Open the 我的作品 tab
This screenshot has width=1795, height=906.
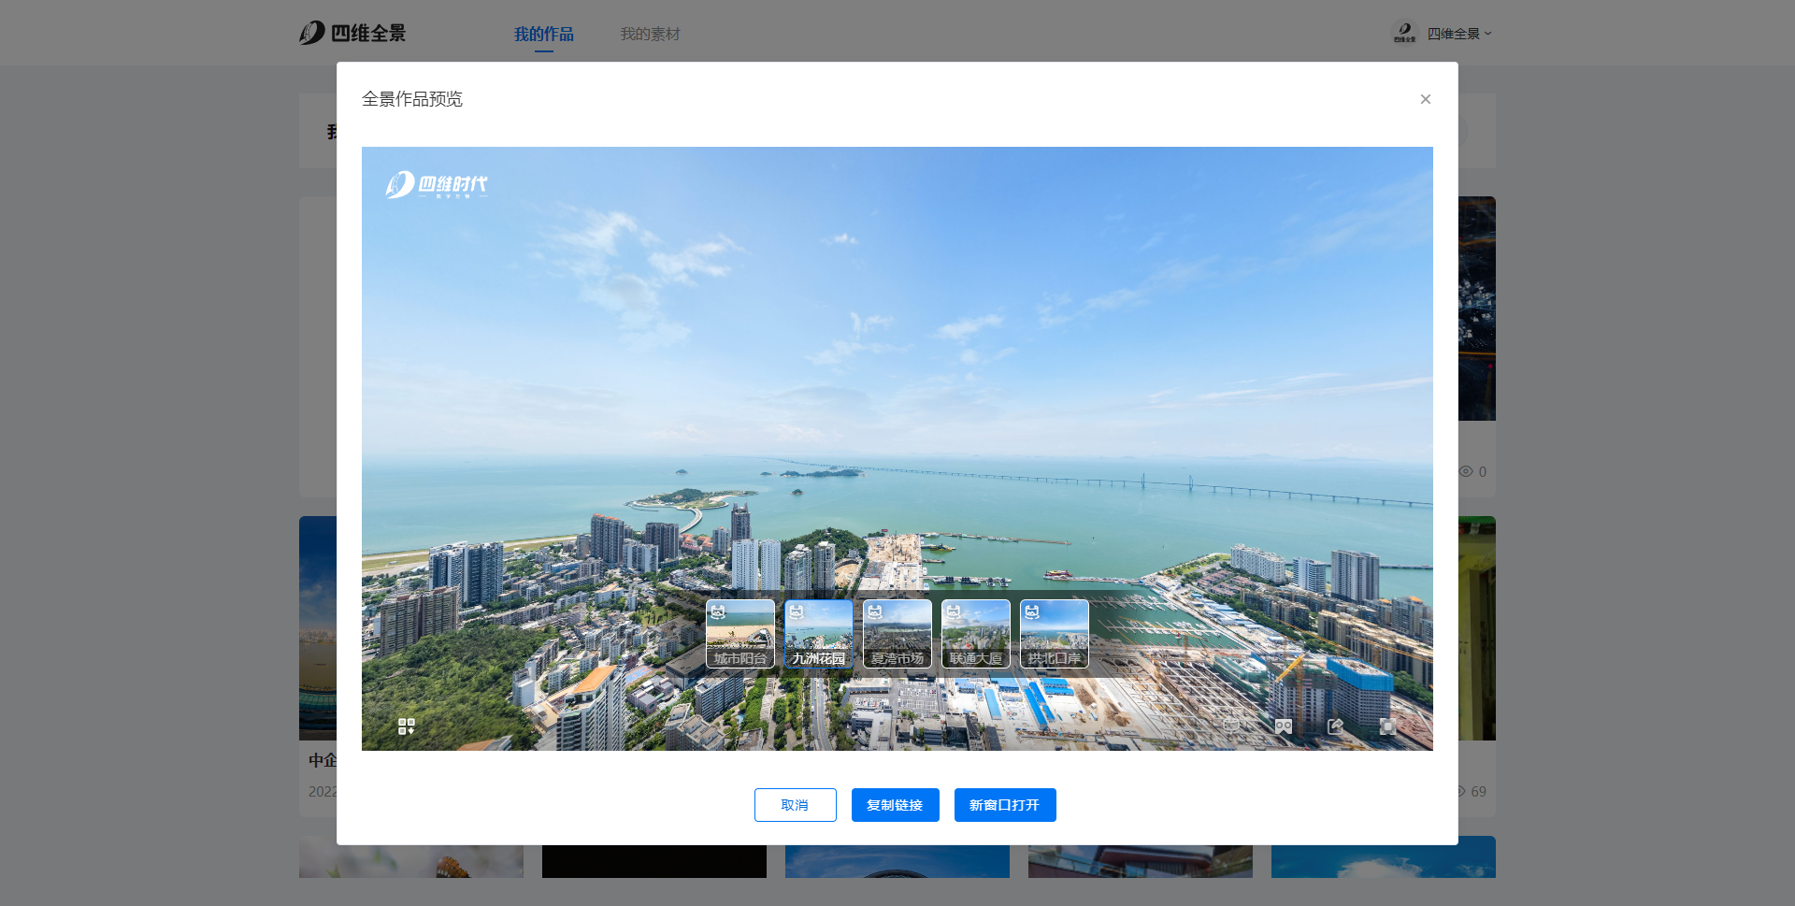(543, 35)
